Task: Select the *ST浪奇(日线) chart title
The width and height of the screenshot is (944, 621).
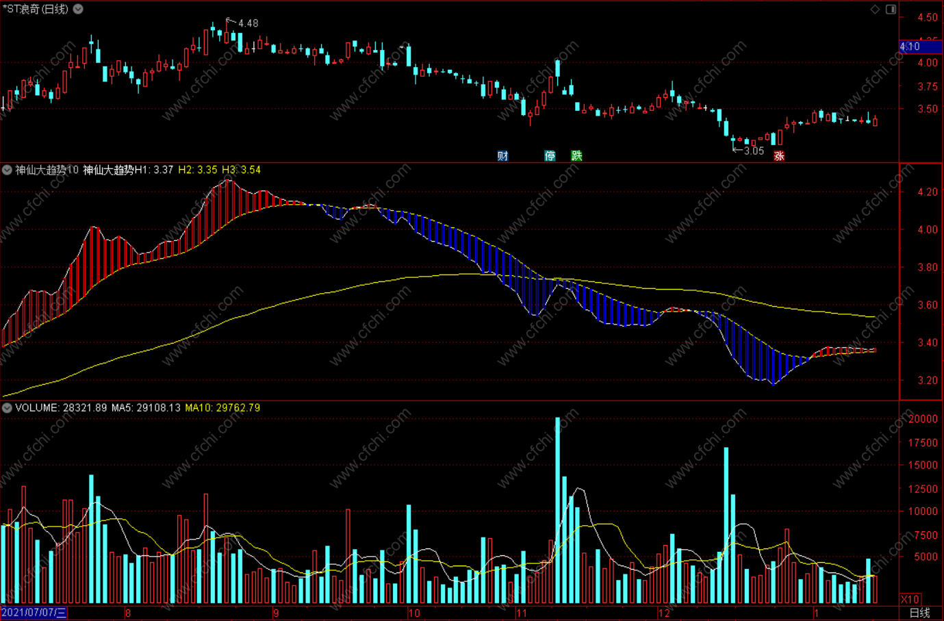Action: click(36, 9)
